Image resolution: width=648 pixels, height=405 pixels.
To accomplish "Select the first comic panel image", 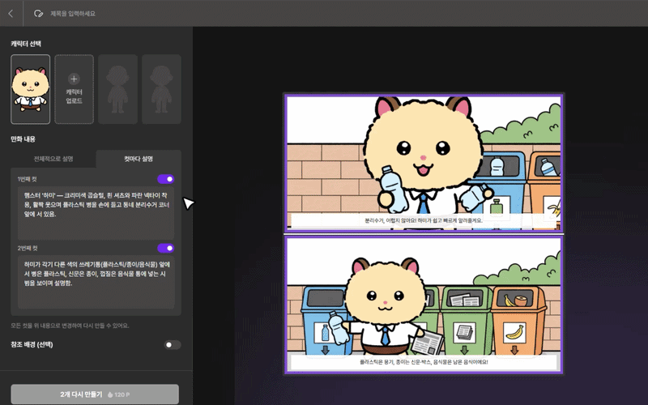I will [424, 164].
